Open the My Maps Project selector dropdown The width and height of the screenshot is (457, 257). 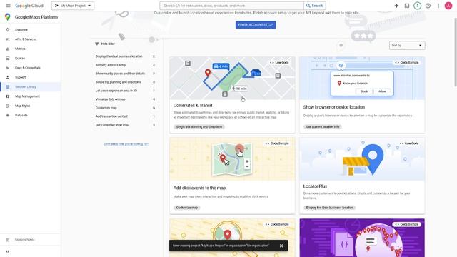click(73, 6)
